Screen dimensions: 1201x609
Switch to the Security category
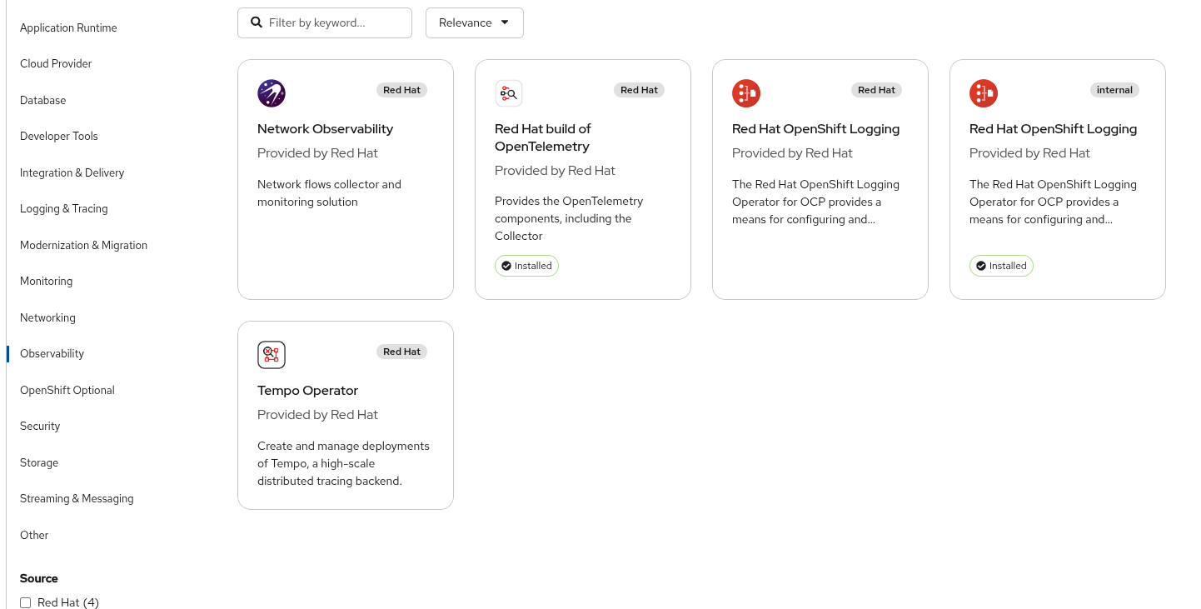coord(40,426)
